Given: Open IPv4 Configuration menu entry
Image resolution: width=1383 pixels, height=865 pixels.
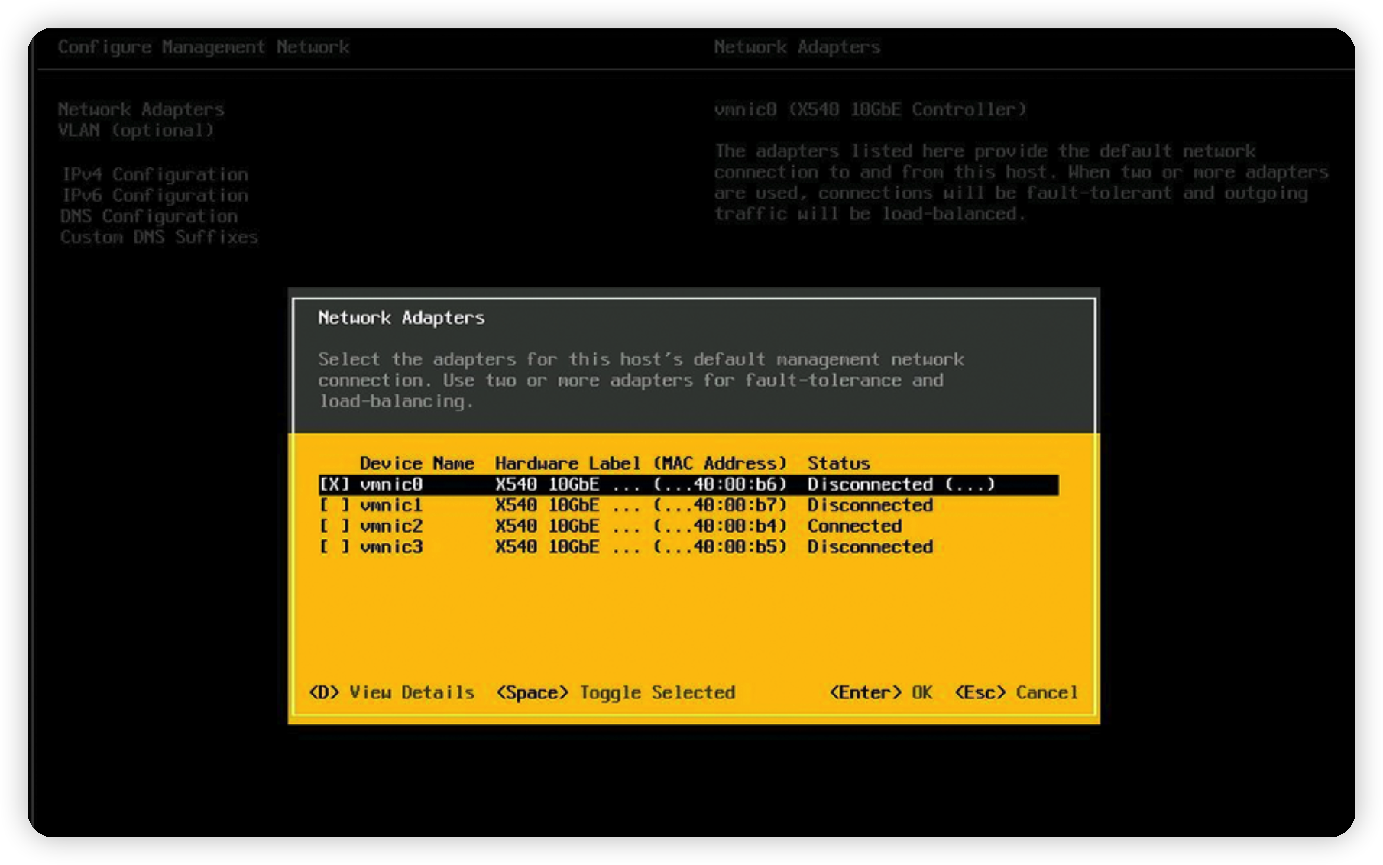Looking at the screenshot, I should coord(155,174).
